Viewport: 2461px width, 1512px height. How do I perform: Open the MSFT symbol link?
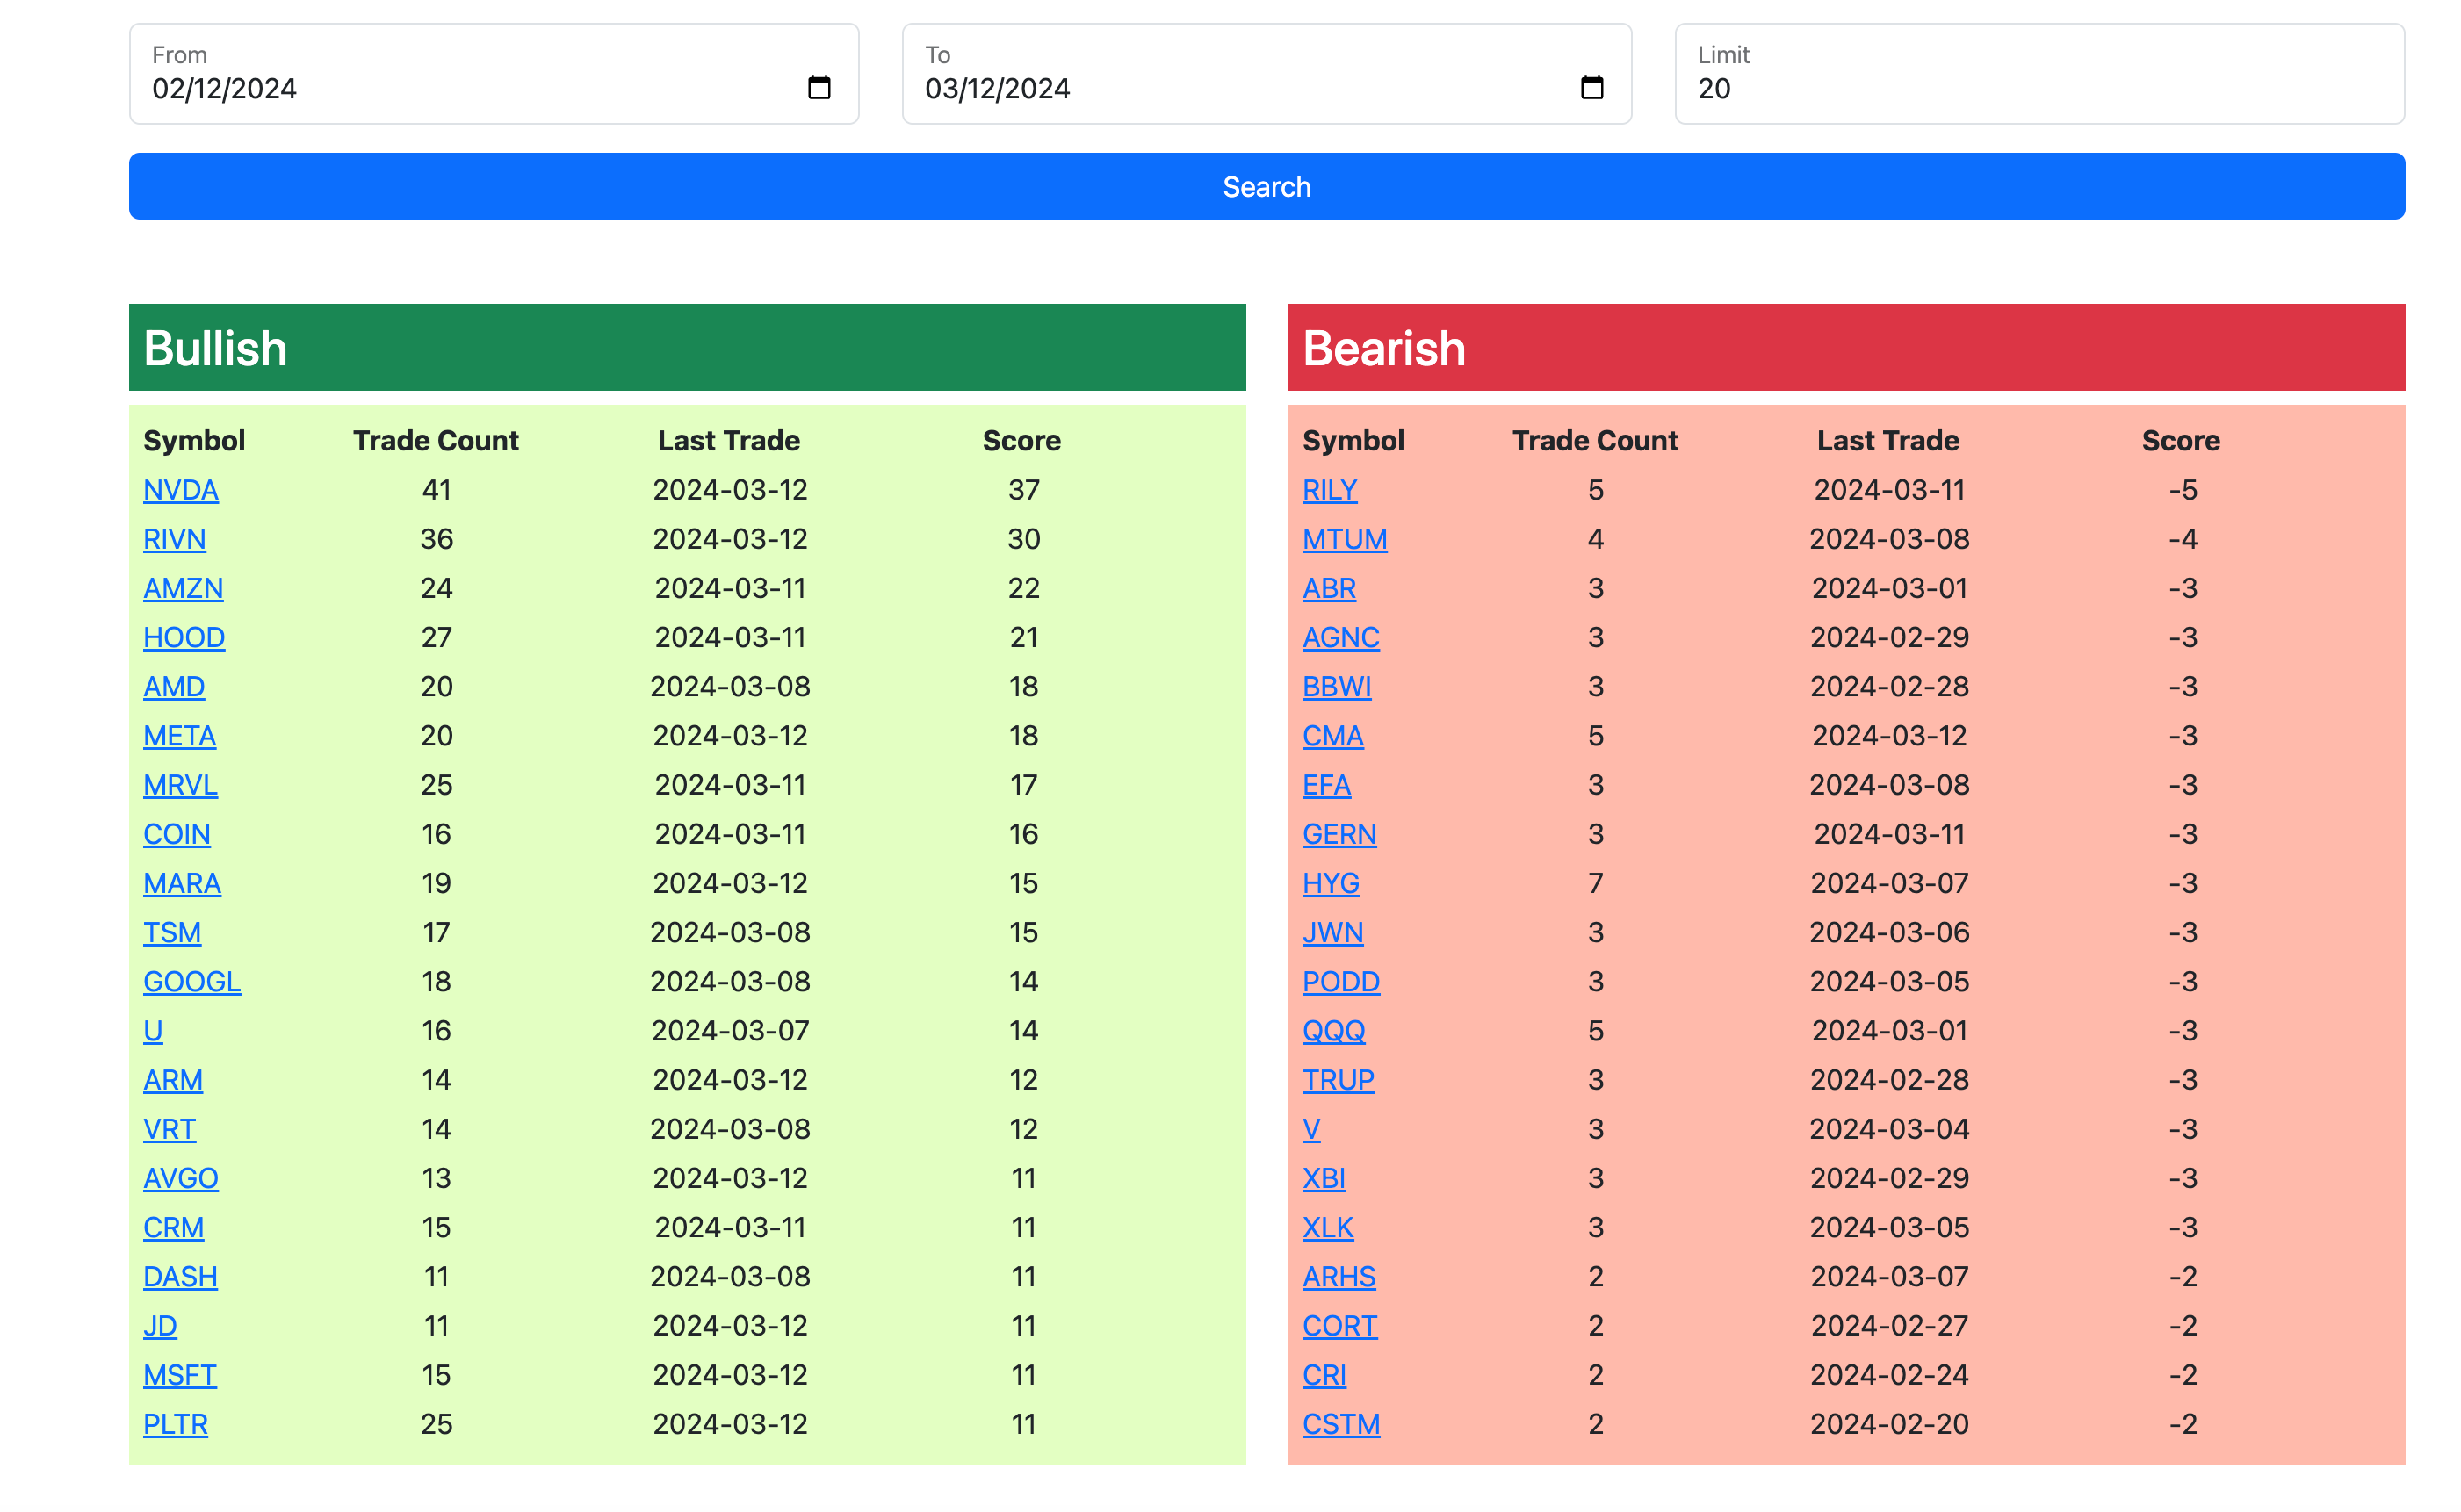tap(180, 1375)
